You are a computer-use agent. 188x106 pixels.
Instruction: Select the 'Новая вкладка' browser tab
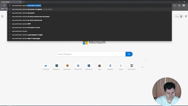(11, 2)
